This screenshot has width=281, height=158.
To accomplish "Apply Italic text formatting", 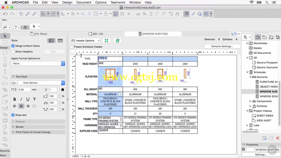I will click(21, 99).
